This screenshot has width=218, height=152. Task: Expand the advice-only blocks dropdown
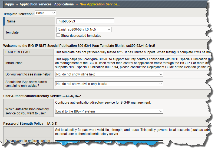pos(109,84)
